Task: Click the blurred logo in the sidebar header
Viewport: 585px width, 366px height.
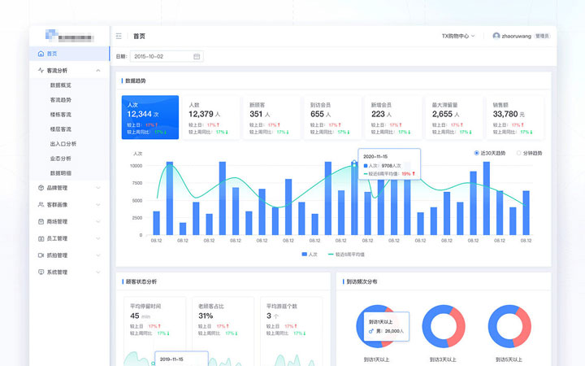Action: click(x=69, y=36)
